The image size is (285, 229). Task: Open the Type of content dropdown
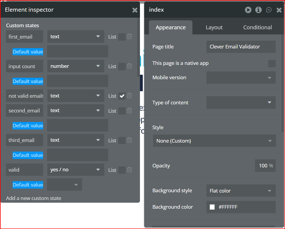pos(241,103)
